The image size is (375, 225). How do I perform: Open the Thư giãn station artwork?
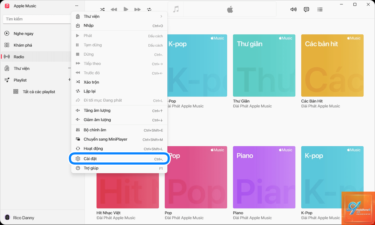(264, 65)
